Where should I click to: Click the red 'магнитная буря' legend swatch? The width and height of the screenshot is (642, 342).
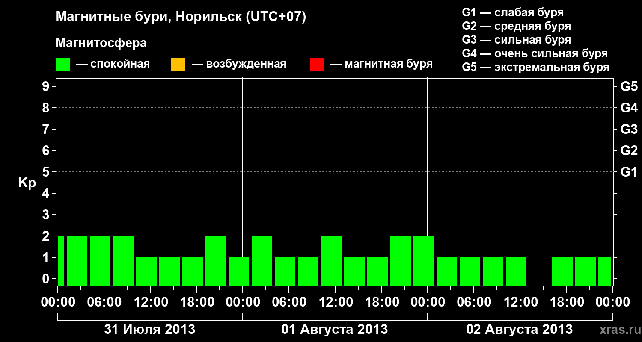(x=317, y=65)
